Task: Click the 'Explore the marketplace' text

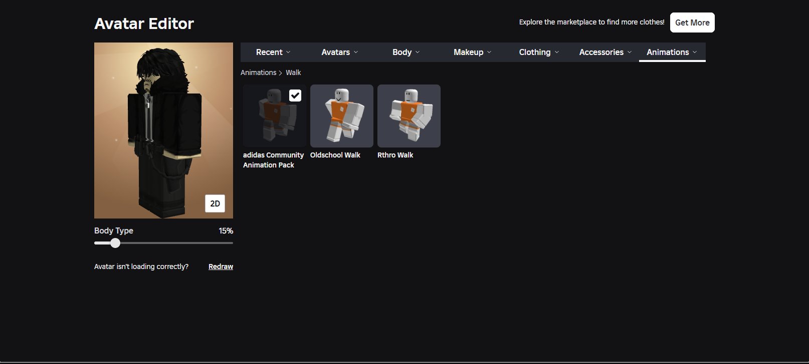Action: pos(591,22)
